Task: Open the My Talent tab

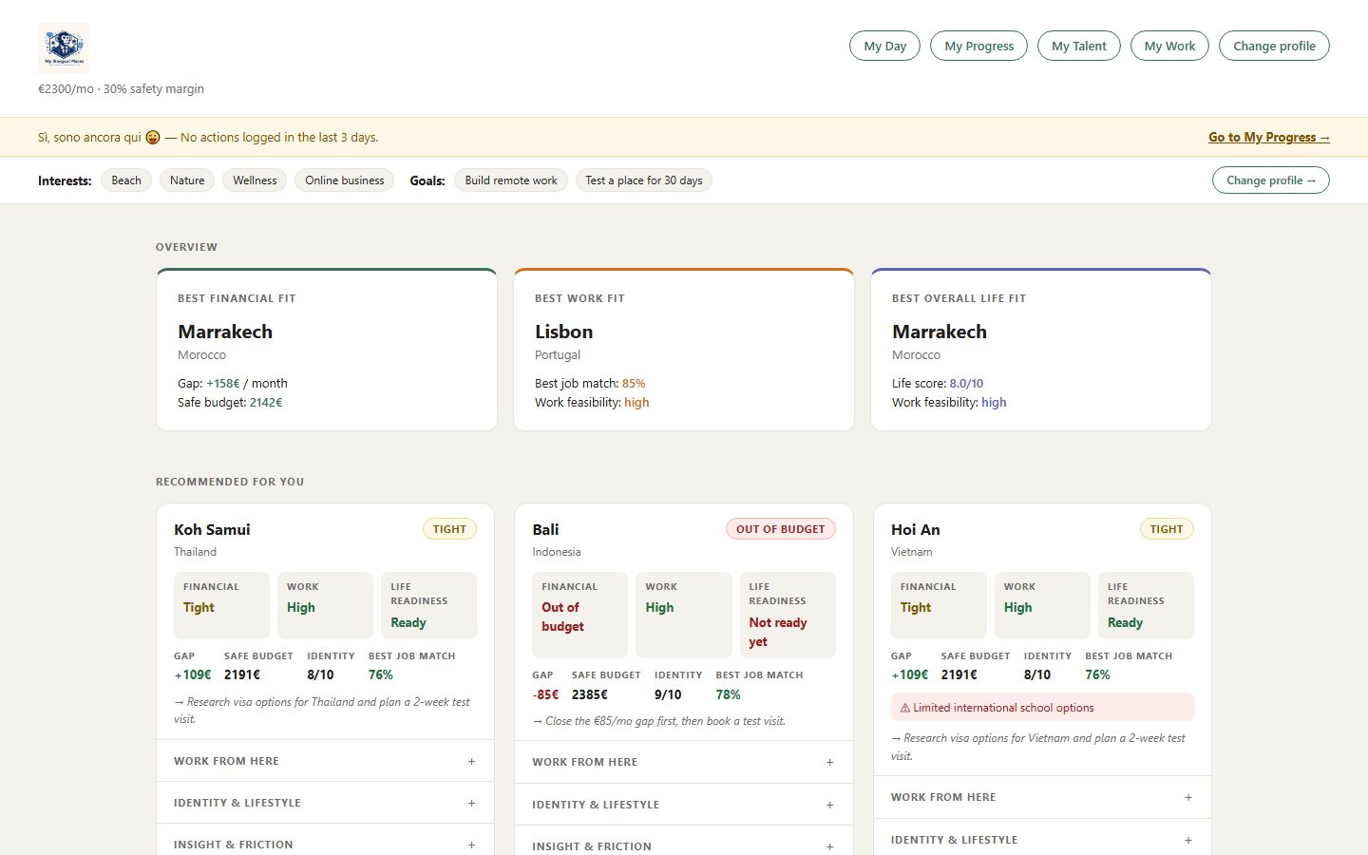Action: click(x=1079, y=46)
